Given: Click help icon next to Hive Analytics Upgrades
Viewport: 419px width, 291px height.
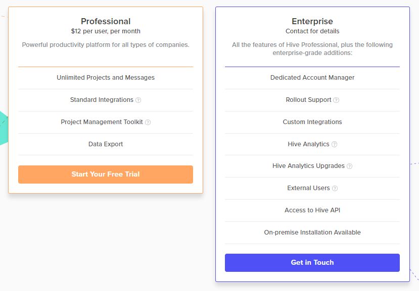Looking at the screenshot, I should [x=350, y=166].
